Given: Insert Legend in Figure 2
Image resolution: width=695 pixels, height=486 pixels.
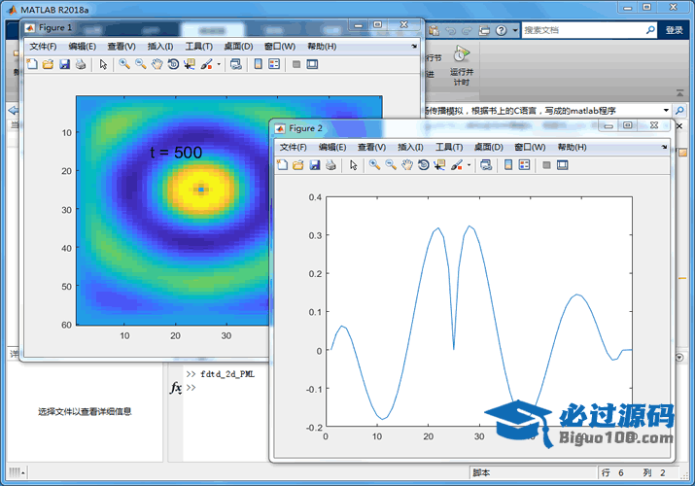Looking at the screenshot, I should pos(524,165).
